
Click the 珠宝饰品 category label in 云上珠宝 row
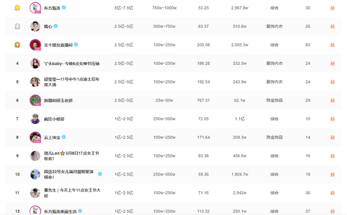275,137
